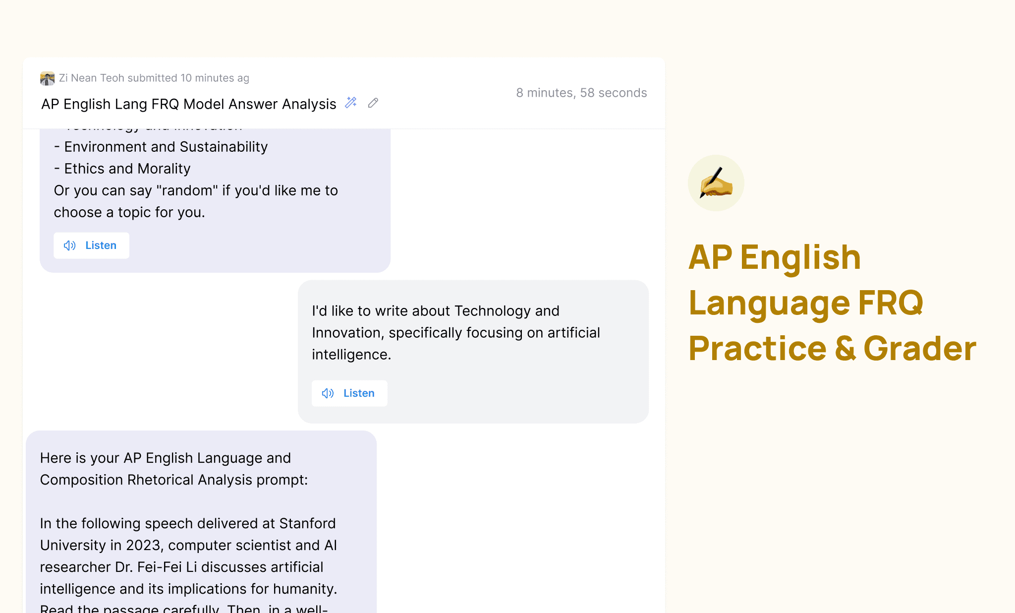Click the user message about artificial intelligence

tap(455, 332)
